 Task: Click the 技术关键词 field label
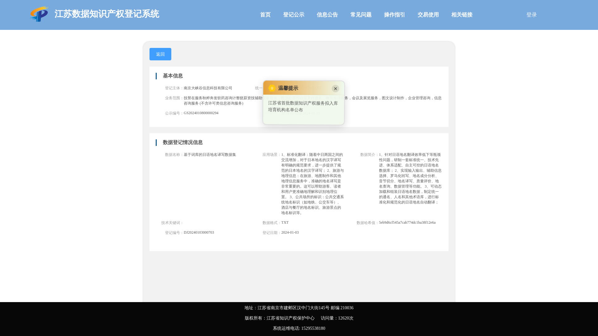pyautogui.click(x=173, y=223)
